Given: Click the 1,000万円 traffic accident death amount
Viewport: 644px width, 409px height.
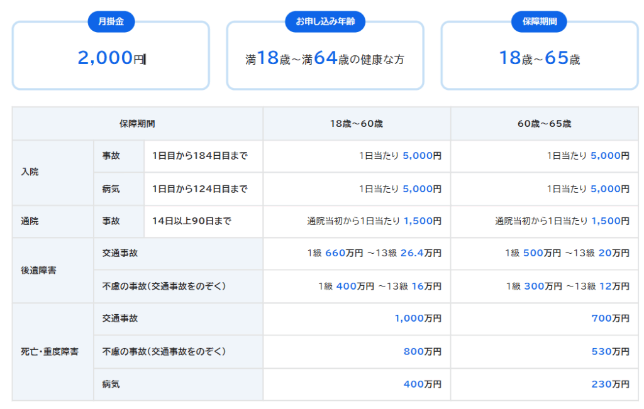Looking at the screenshot, I should pyautogui.click(x=418, y=319).
